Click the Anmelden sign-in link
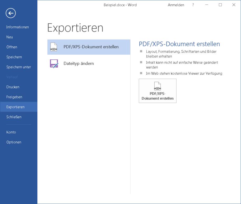 (176, 5)
